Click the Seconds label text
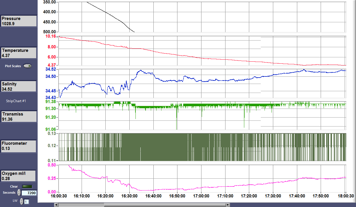This screenshot has height=207, width=356. [9, 193]
